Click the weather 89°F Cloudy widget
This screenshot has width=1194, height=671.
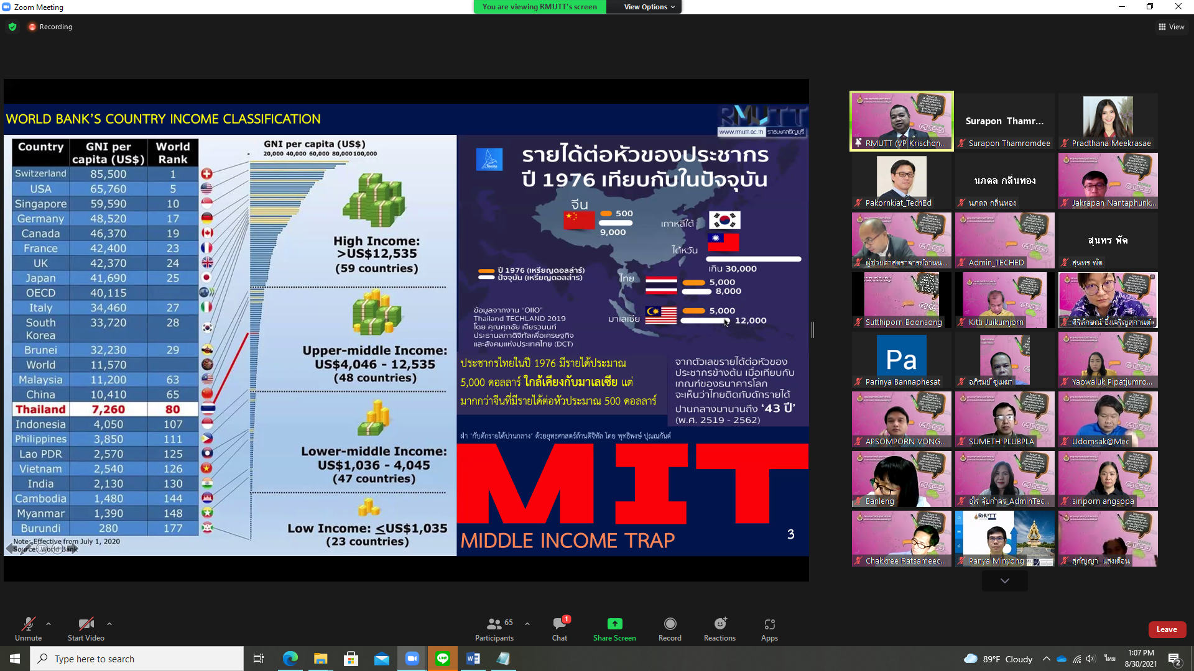998,659
